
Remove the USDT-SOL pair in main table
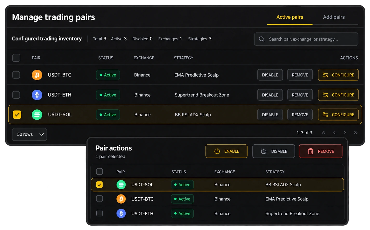pyautogui.click(x=300, y=114)
